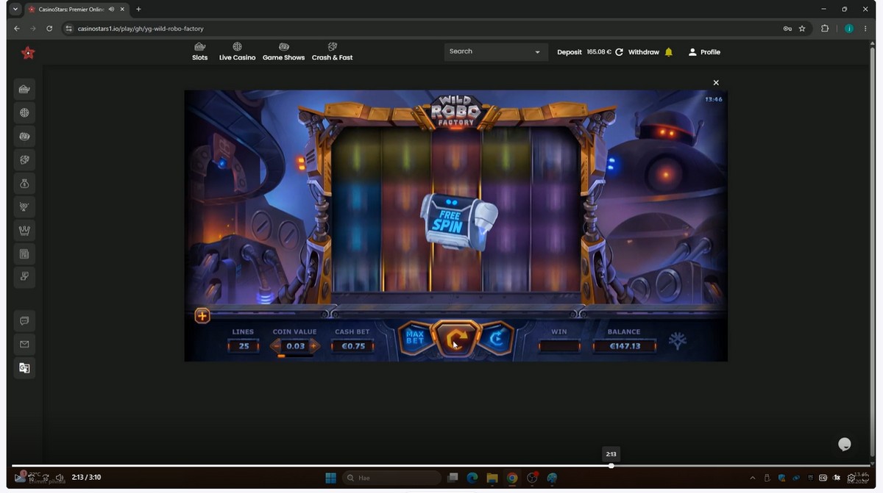Image resolution: width=883 pixels, height=493 pixels.
Task: Open the Game Shows category
Action: tap(283, 51)
